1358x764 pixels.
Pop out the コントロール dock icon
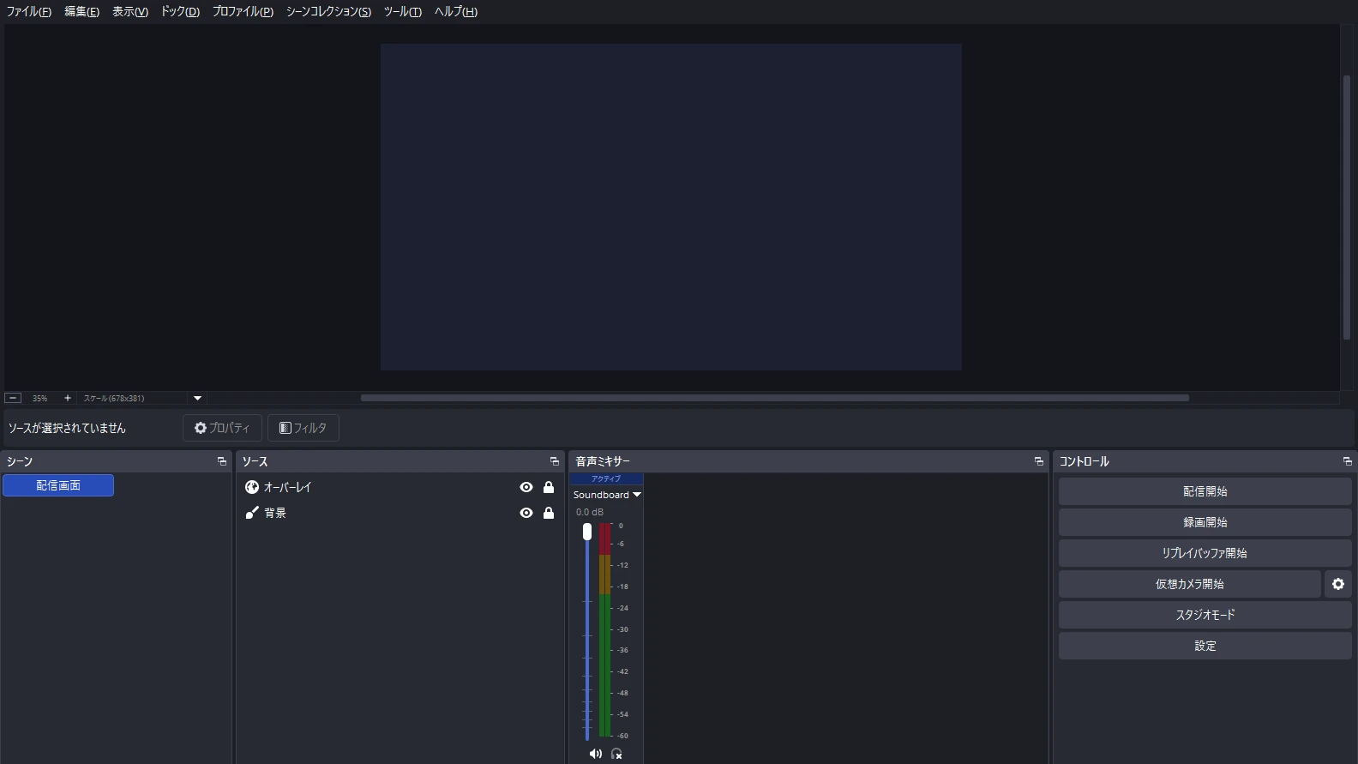click(1348, 461)
